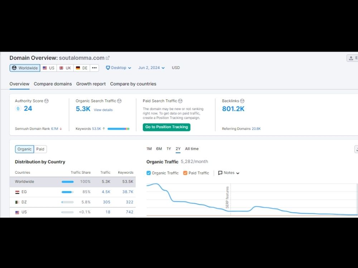Click the globe icon next to Organic Search Traffic
The height and width of the screenshot is (268, 358).
click(x=119, y=101)
